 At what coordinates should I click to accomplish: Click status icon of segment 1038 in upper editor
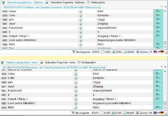(x=81, y=11)
